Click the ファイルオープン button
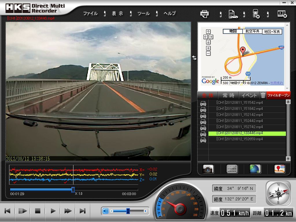Screen dimensions: 296x222 point(278,95)
